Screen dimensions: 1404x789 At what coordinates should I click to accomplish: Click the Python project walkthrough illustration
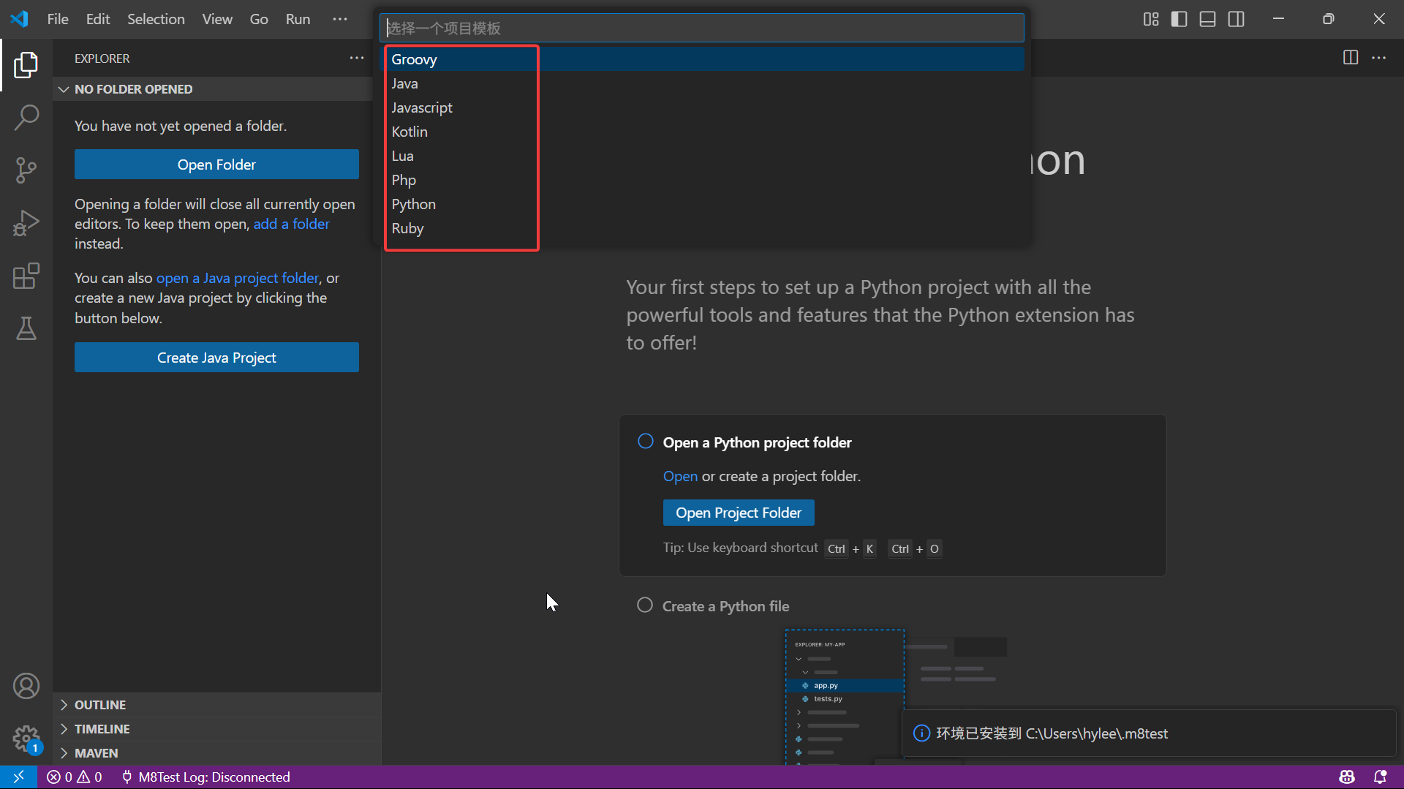(x=896, y=697)
